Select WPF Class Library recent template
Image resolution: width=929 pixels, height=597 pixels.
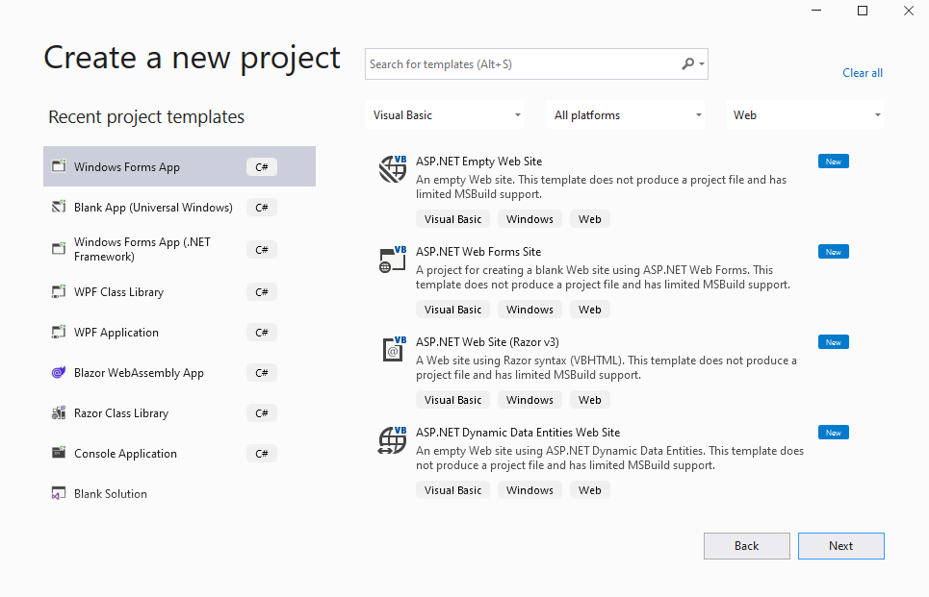[x=179, y=291]
